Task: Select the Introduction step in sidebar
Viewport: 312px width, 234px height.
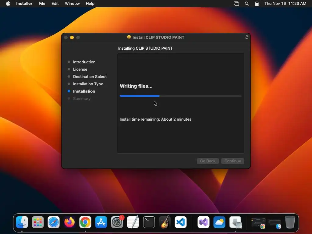Action: [x=84, y=62]
